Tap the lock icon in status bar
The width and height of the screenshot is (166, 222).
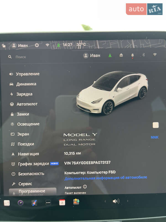click(x=4, y=46)
